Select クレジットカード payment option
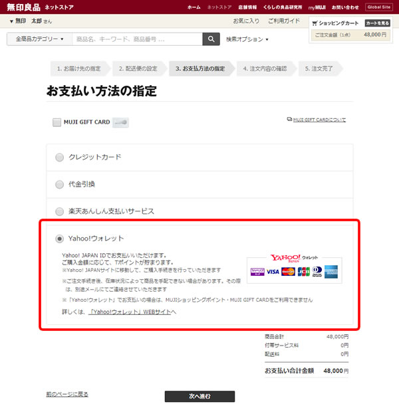 tap(60, 157)
